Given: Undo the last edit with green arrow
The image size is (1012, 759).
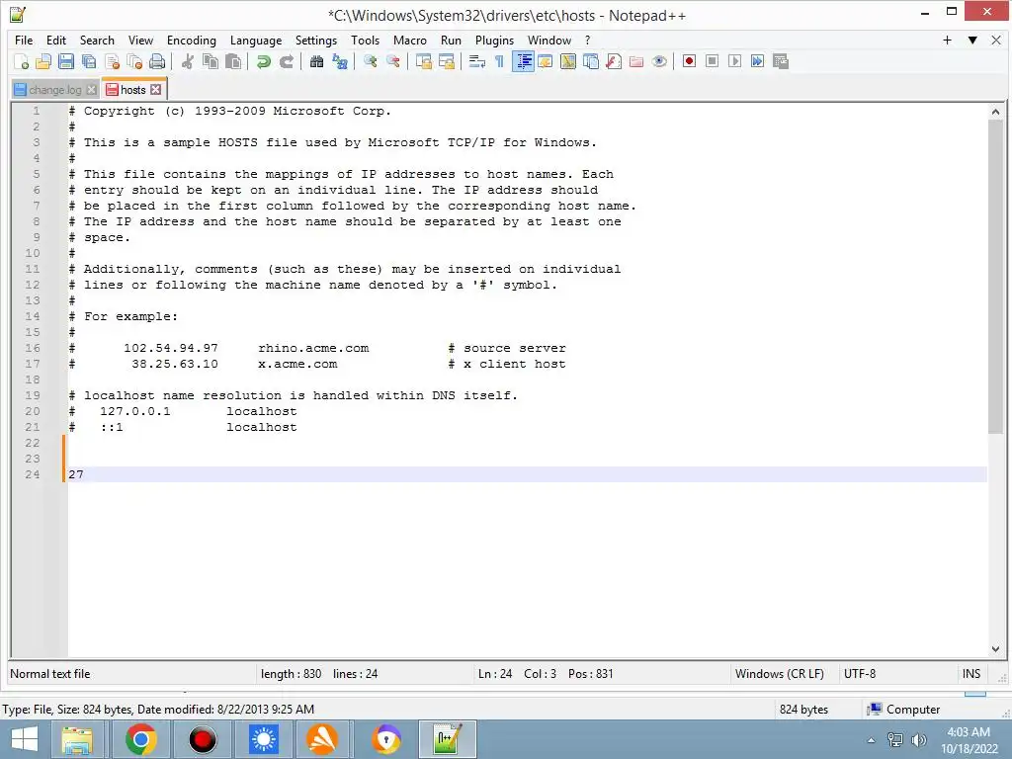Looking at the screenshot, I should coord(263,61).
